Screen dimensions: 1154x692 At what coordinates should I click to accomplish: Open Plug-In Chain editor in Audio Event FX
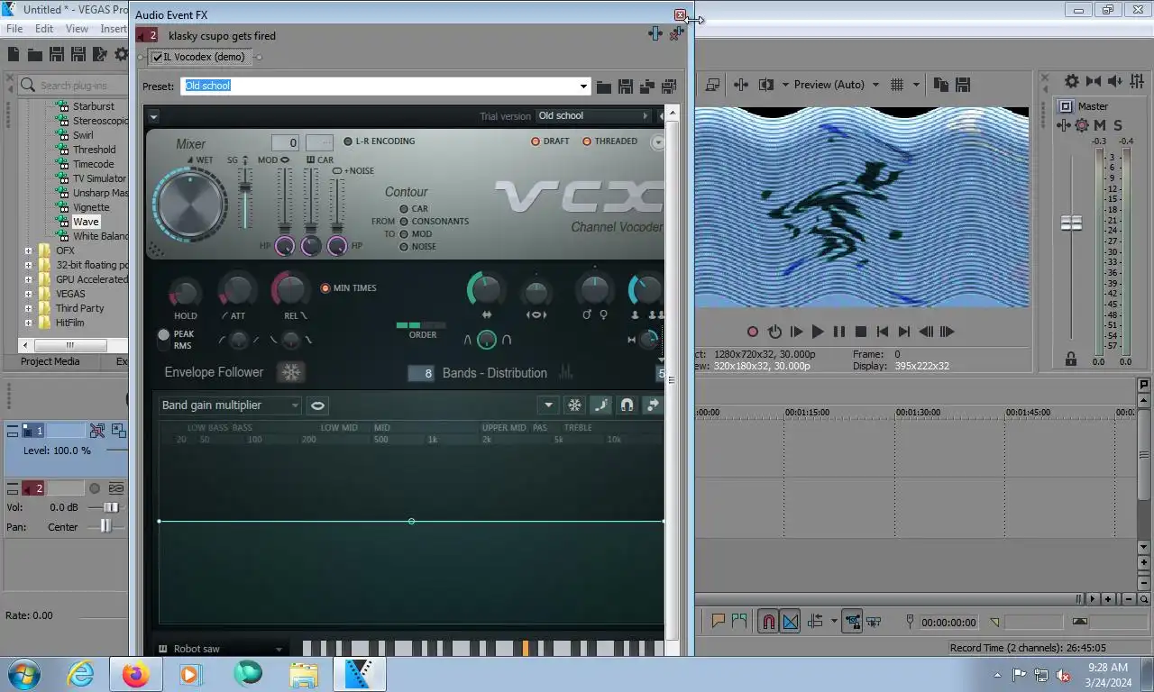click(655, 34)
